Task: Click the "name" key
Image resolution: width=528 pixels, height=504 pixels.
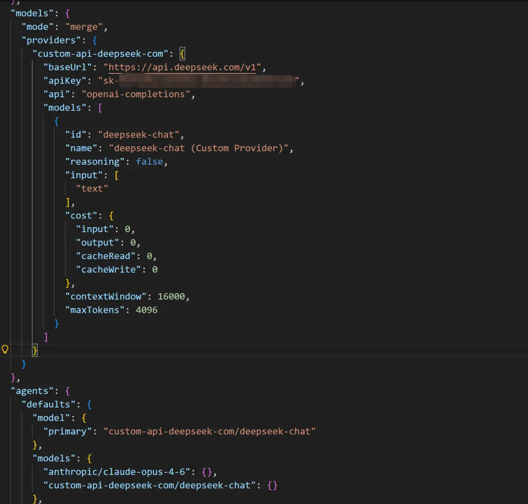Action: click(x=81, y=148)
